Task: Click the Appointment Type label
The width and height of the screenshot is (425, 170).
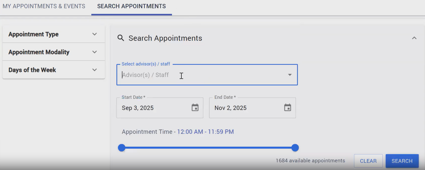Action: (33, 34)
